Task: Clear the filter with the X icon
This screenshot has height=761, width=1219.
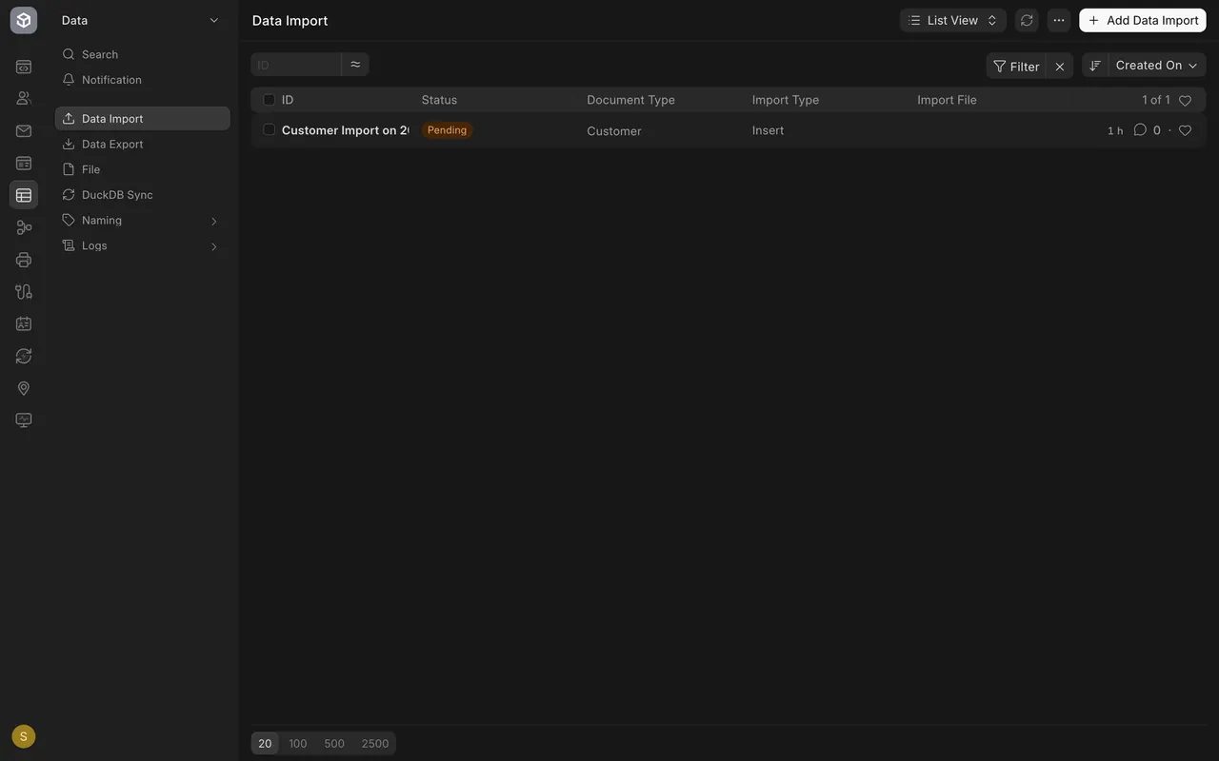Action: (1060, 66)
